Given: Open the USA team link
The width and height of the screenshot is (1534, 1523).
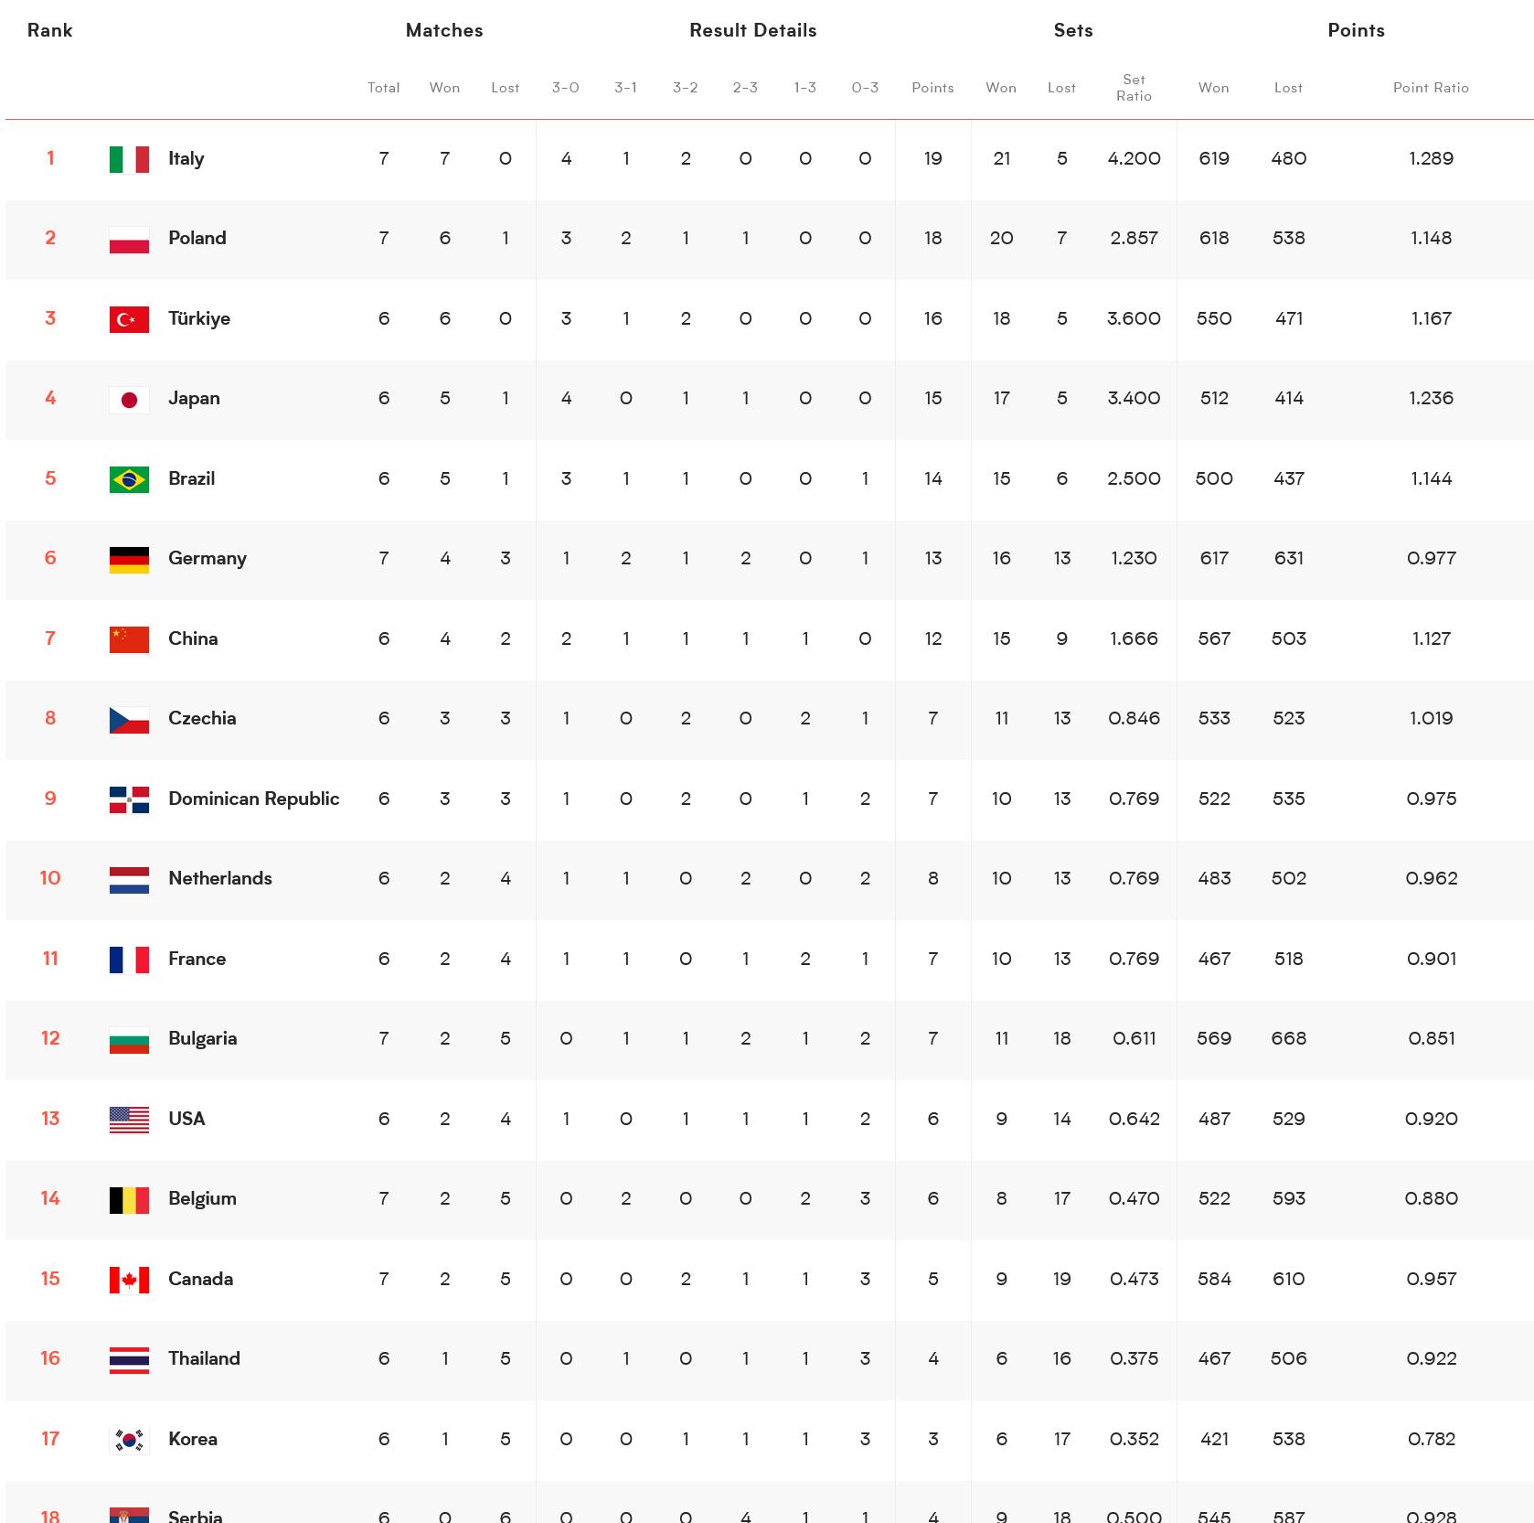Looking at the screenshot, I should [x=186, y=1119].
